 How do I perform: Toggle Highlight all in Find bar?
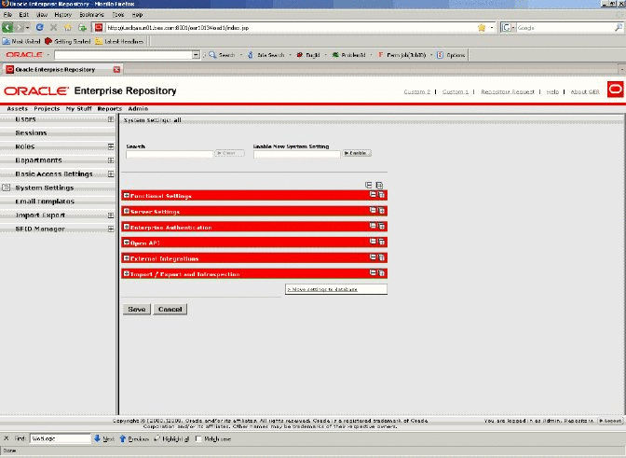171,438
